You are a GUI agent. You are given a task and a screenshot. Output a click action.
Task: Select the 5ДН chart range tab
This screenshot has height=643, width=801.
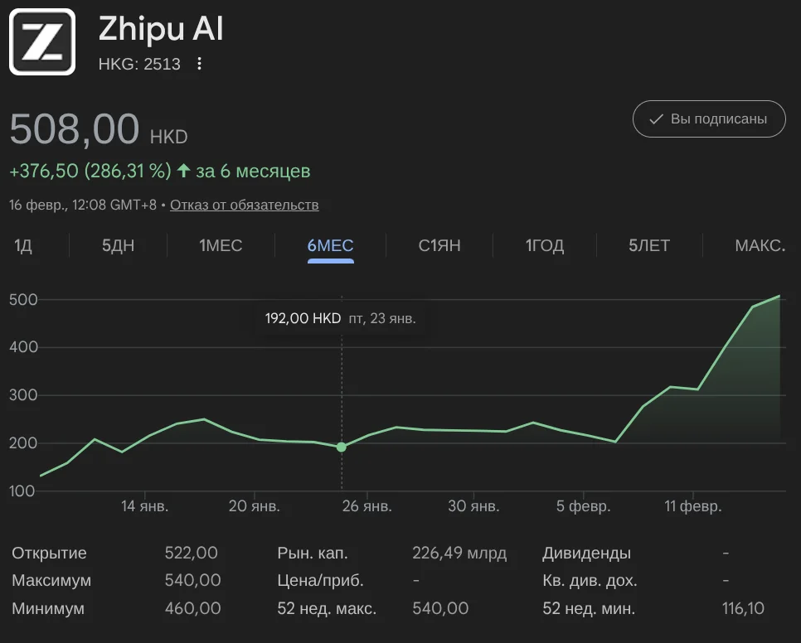[118, 245]
